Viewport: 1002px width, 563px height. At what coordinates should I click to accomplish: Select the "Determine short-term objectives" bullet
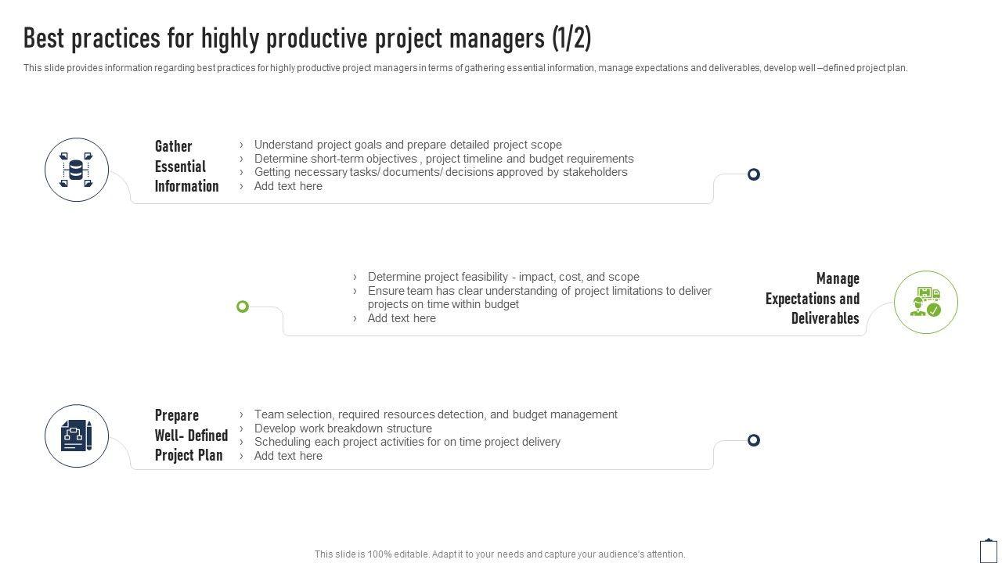click(444, 159)
